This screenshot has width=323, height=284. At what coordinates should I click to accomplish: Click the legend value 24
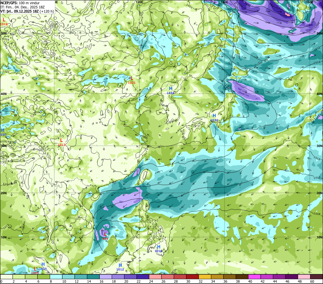(x=151, y=281)
